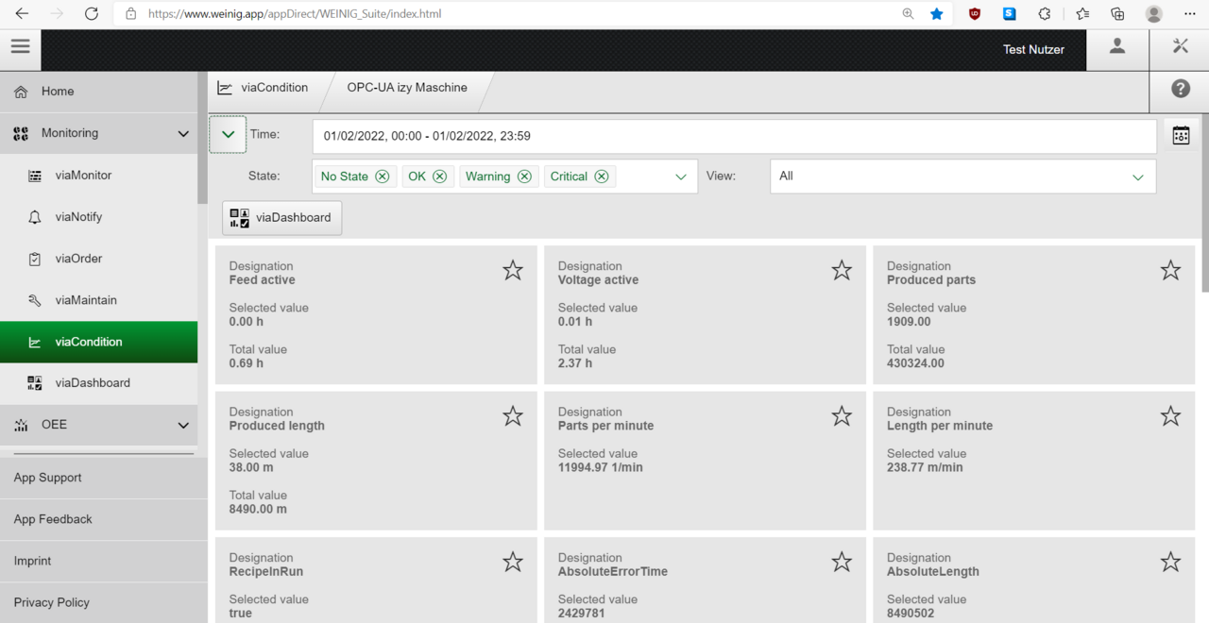This screenshot has width=1209, height=623.
Task: Open the View dropdown set to All
Action: (x=962, y=177)
